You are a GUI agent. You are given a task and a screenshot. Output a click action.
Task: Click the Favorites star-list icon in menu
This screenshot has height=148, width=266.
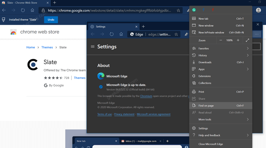[194, 49]
